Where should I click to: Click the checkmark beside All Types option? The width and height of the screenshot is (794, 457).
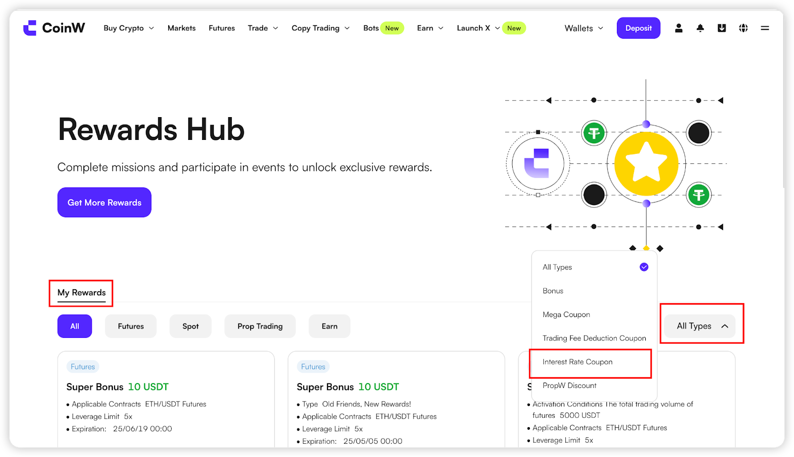[x=644, y=267]
